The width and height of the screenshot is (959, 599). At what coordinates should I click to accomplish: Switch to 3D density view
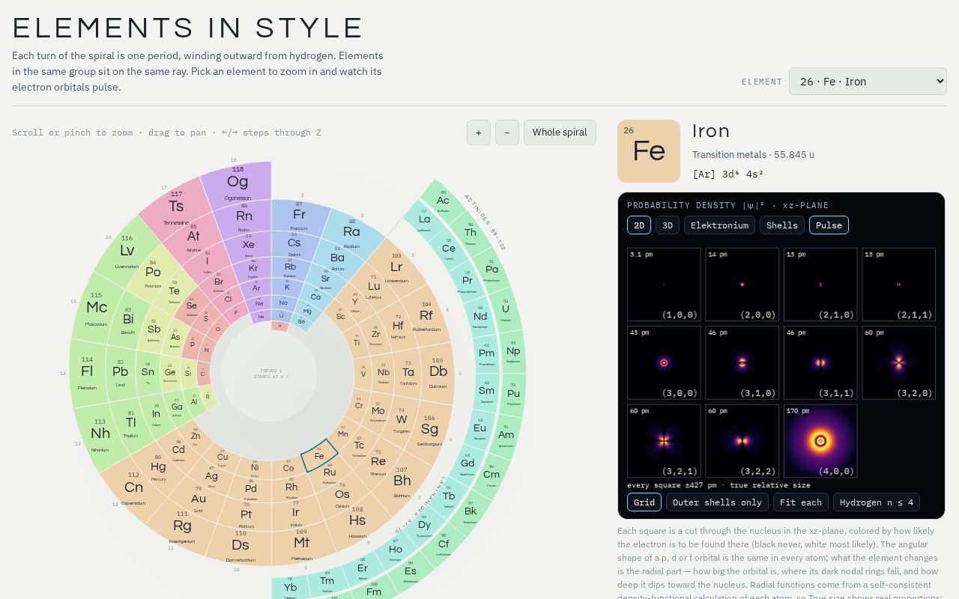[668, 225]
